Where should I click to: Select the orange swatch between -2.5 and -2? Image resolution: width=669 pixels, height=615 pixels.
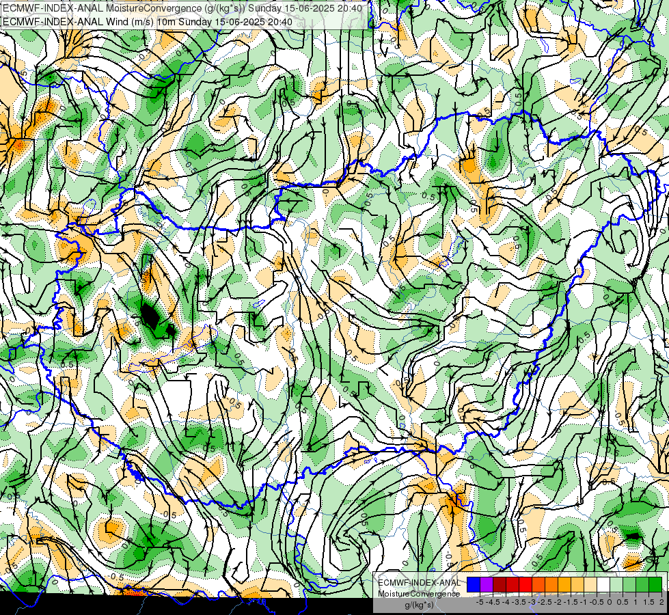click(551, 585)
